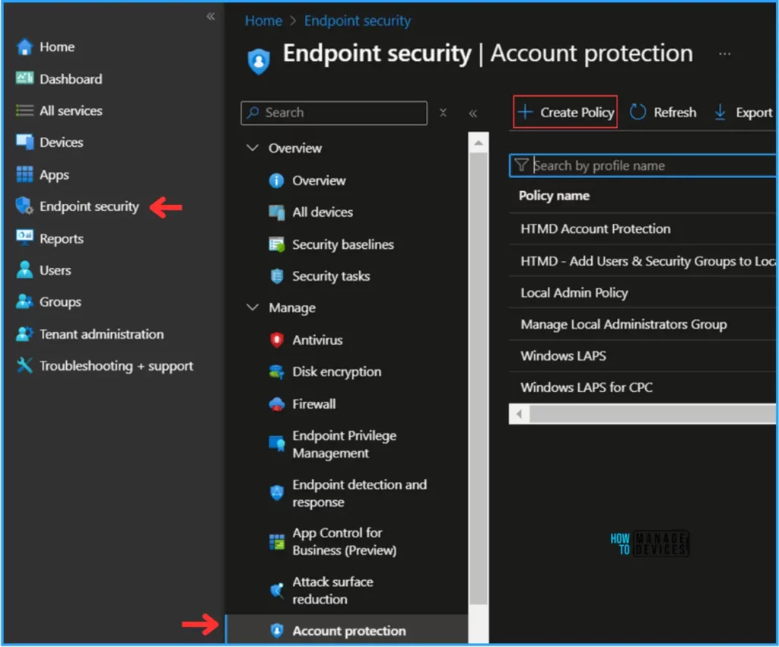The width and height of the screenshot is (779, 647).
Task: Click the Account protection shield icon
Action: (276, 630)
